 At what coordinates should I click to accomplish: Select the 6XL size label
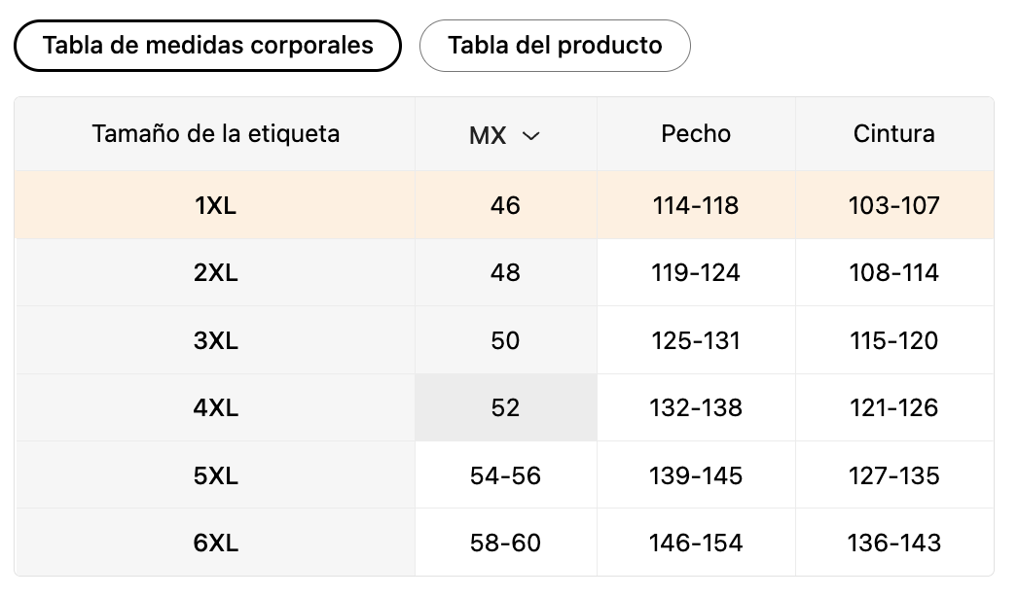point(215,543)
